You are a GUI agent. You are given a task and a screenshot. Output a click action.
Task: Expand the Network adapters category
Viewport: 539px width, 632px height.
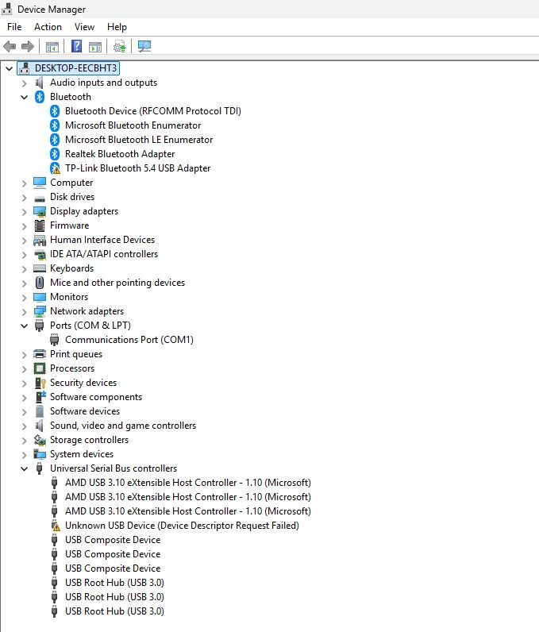[x=25, y=311]
